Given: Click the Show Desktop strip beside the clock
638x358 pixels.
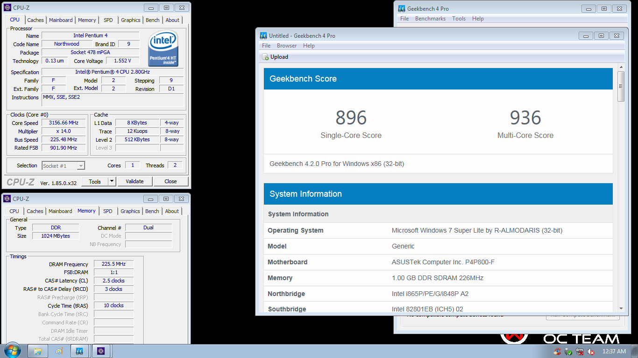Looking at the screenshot, I should (x=635, y=351).
